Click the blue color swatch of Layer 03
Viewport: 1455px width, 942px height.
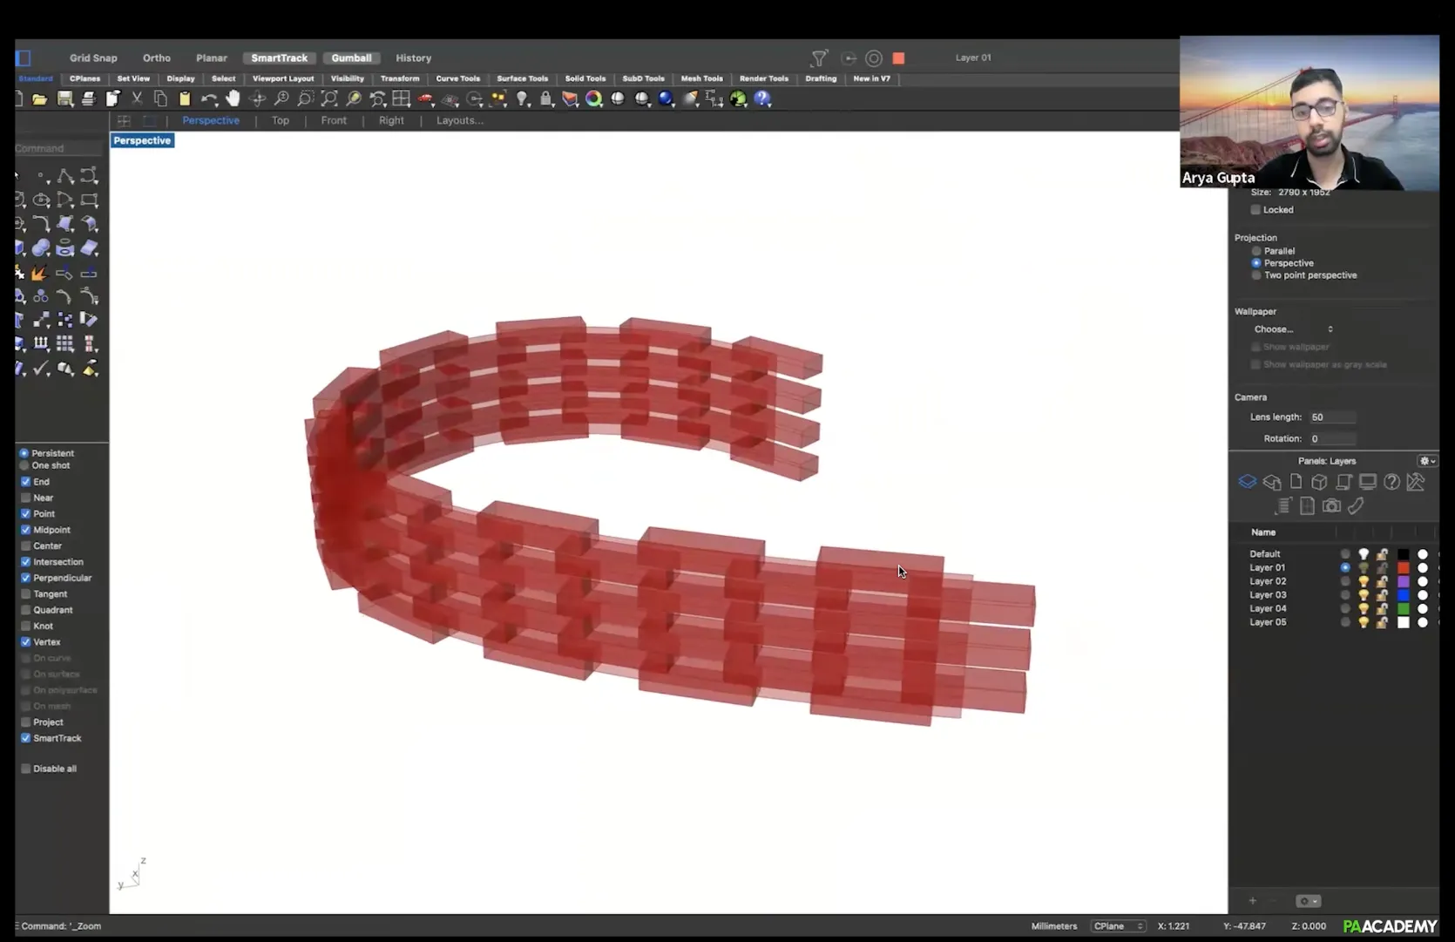(x=1403, y=595)
